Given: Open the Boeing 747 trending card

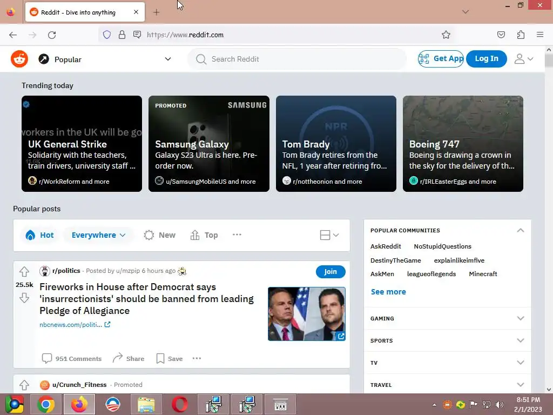Looking at the screenshot, I should [x=463, y=144].
